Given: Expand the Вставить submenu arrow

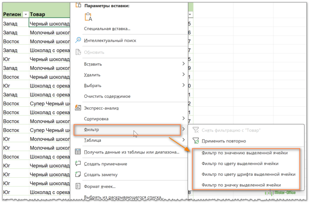Looking at the screenshot, I should [183, 63].
